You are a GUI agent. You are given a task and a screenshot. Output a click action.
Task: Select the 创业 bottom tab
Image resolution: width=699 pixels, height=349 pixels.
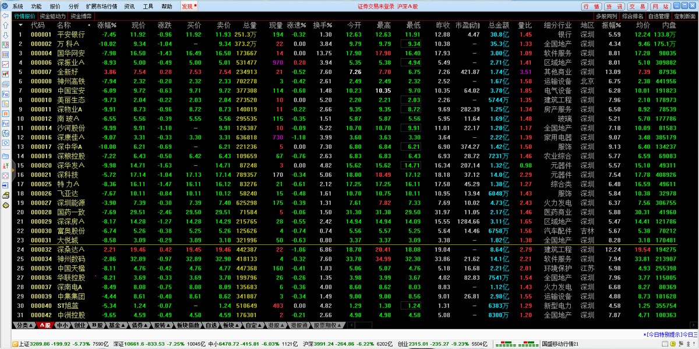[x=80, y=325]
